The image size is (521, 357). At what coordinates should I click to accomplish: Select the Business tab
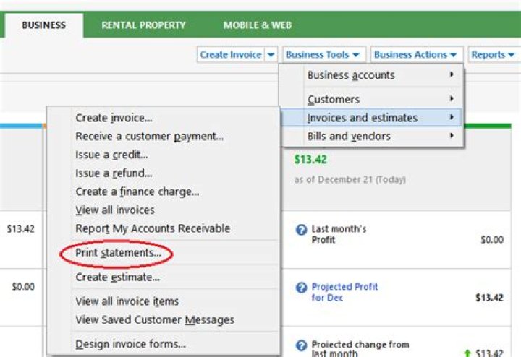(43, 25)
